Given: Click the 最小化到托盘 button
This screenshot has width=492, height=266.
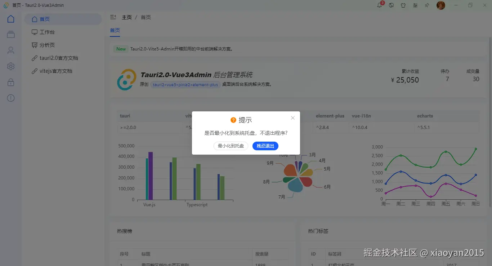Looking at the screenshot, I should (231, 146).
